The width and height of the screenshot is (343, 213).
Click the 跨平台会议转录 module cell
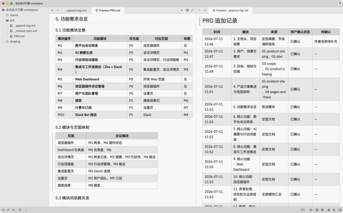click(x=100, y=46)
